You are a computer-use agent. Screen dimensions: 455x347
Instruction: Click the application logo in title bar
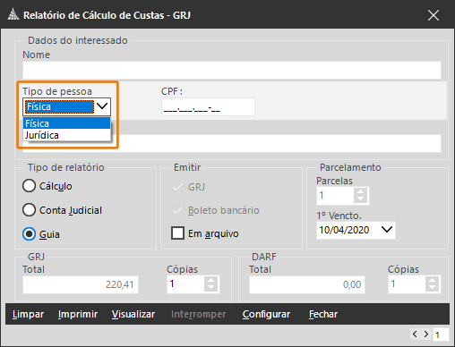(13, 14)
